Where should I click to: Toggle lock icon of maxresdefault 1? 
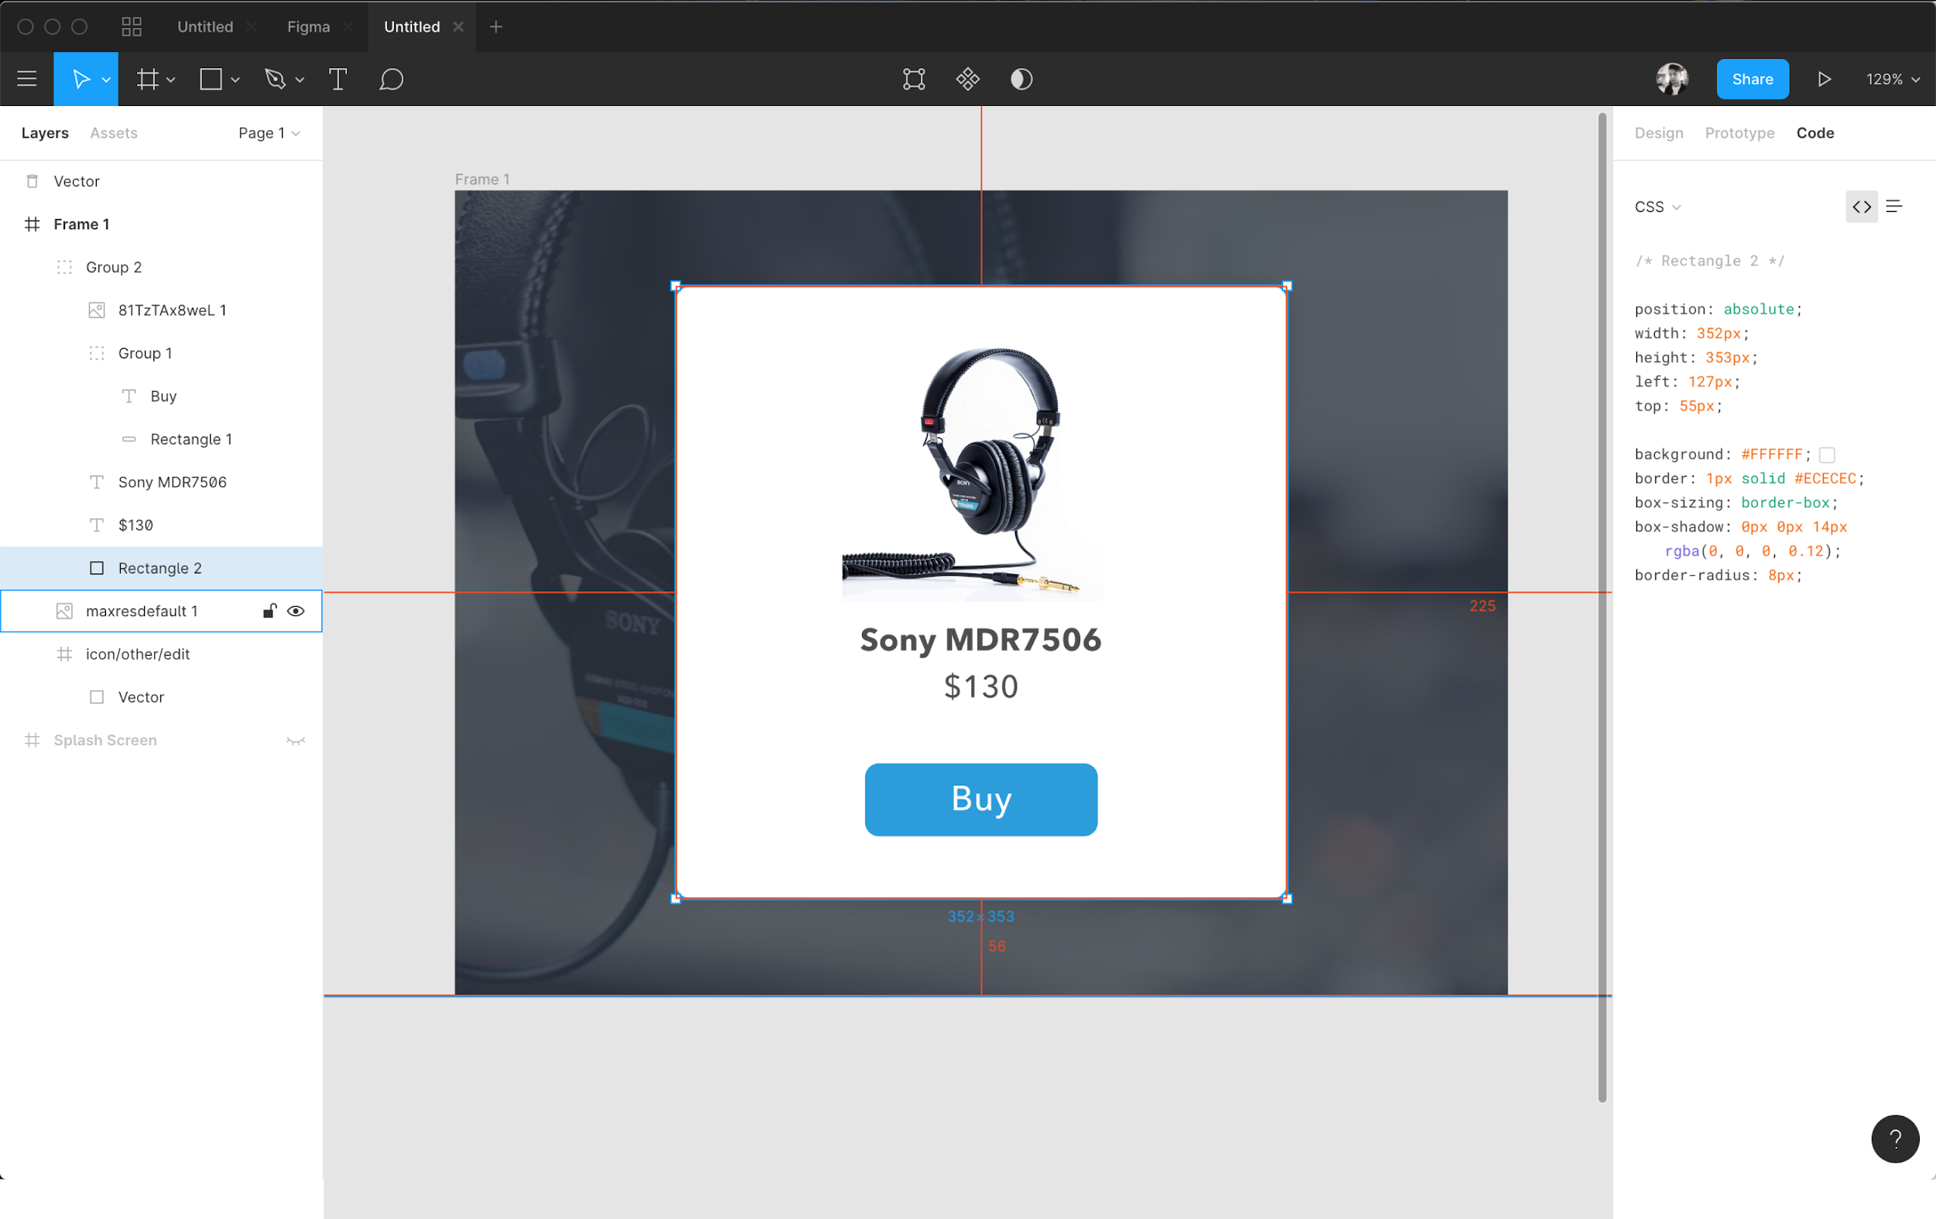pos(269,611)
